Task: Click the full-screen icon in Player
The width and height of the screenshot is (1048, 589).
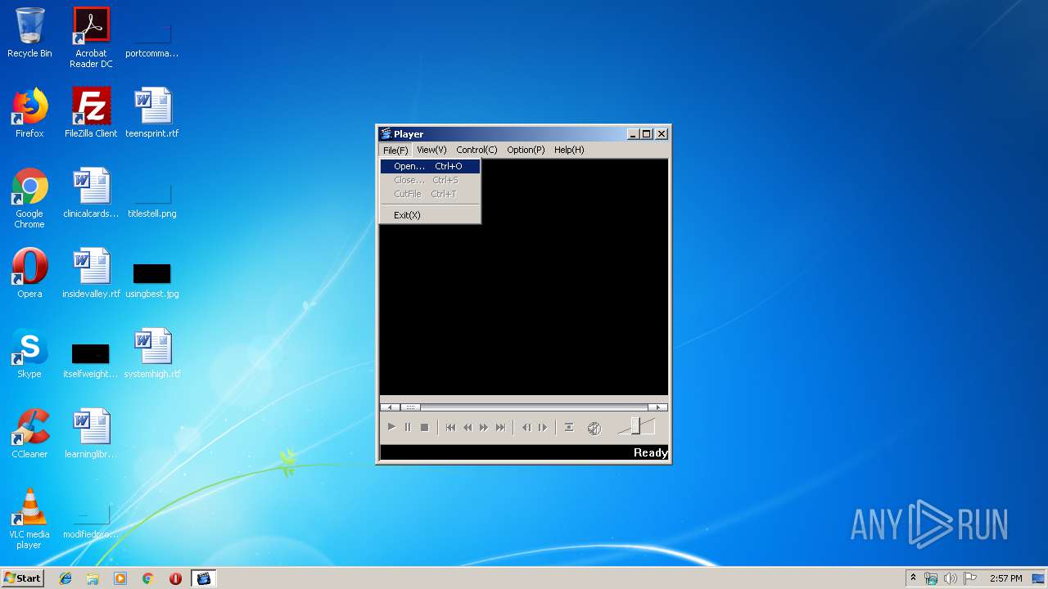Action: (x=569, y=427)
